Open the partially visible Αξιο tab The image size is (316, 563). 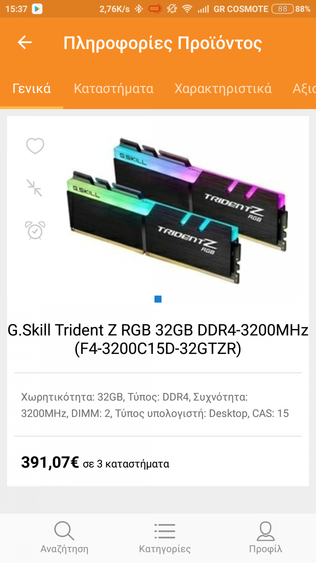click(x=304, y=89)
